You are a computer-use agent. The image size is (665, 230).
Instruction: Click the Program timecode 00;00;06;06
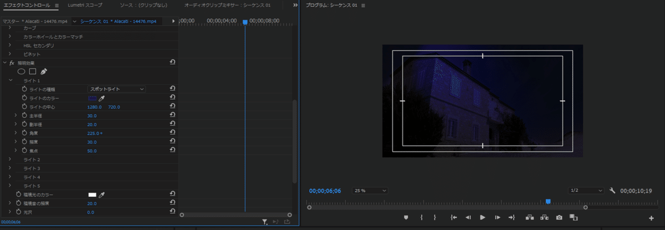pos(325,191)
